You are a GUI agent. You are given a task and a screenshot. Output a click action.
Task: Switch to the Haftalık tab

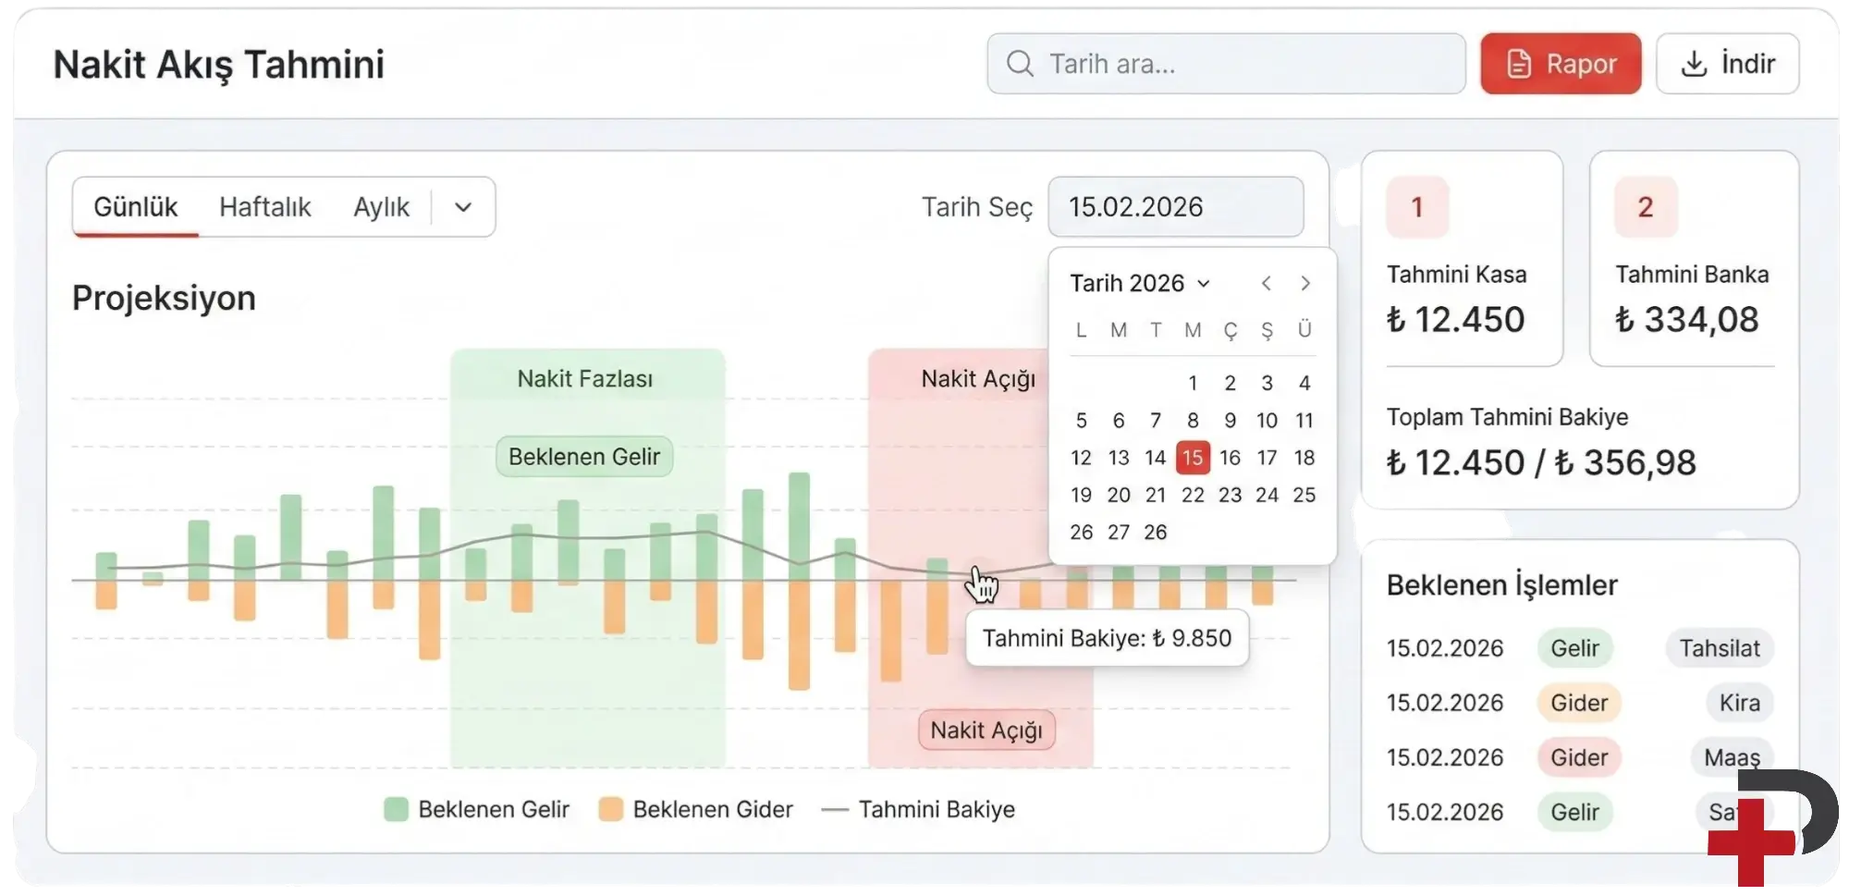[264, 207]
